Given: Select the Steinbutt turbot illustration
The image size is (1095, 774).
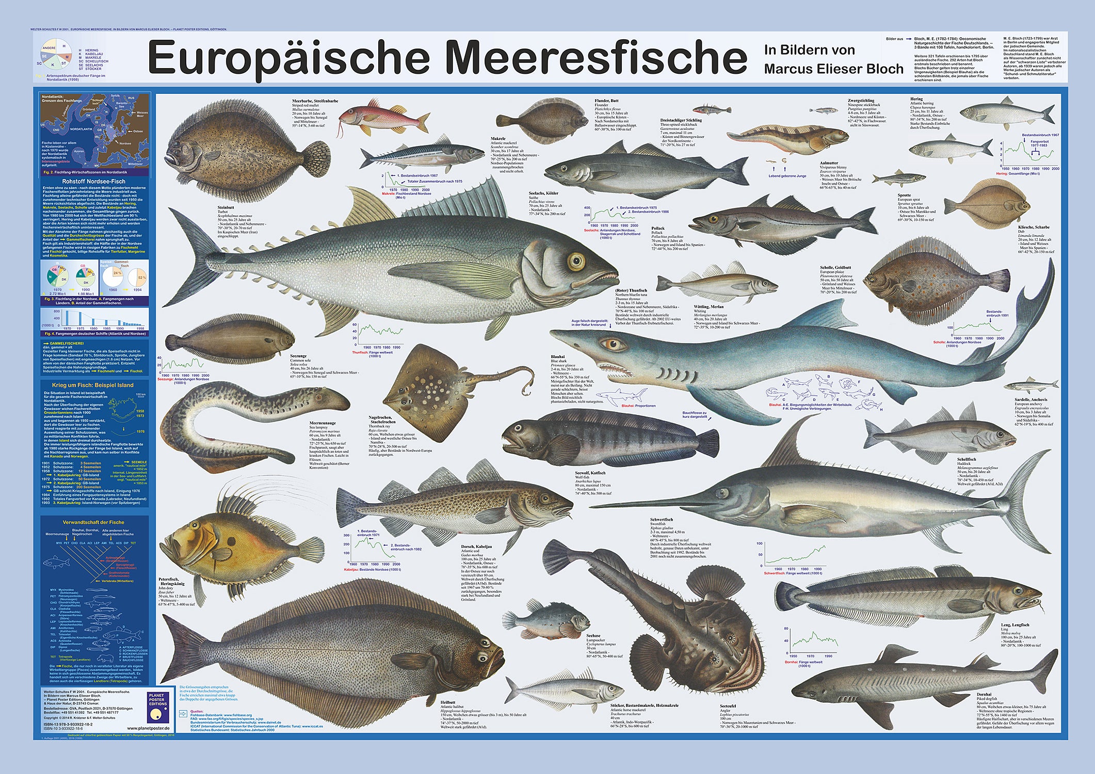Looking at the screenshot, I should point(246,152).
